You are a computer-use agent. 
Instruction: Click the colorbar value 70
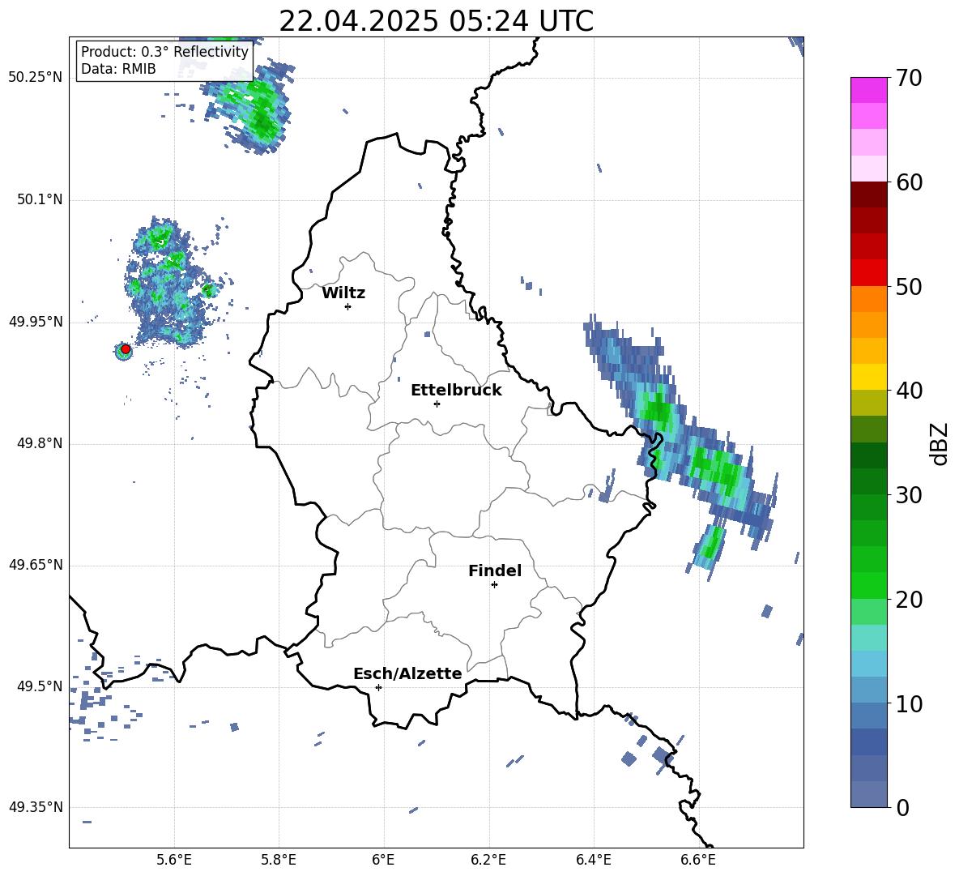[x=909, y=78]
